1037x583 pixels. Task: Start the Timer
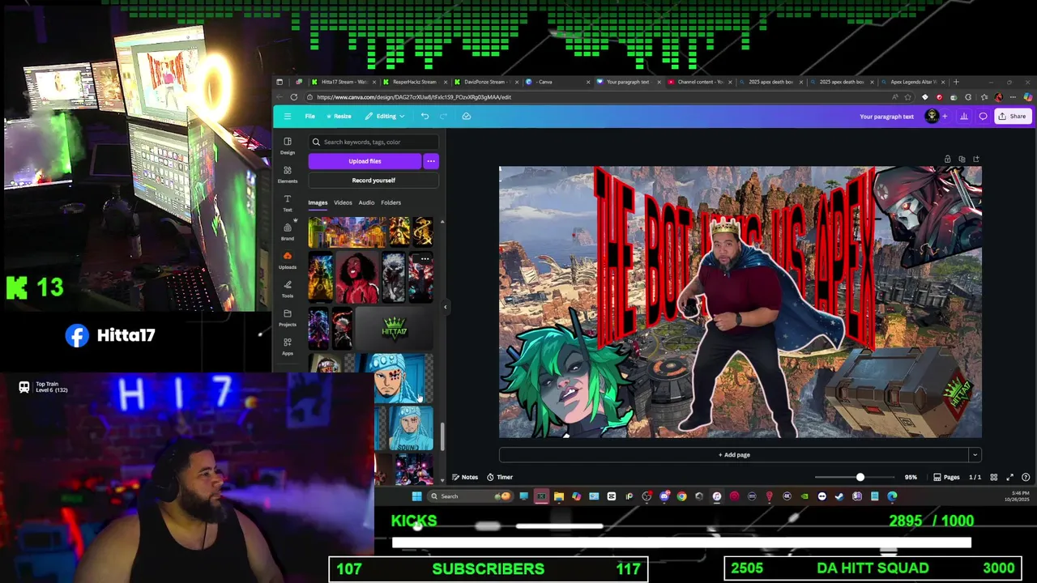click(500, 477)
